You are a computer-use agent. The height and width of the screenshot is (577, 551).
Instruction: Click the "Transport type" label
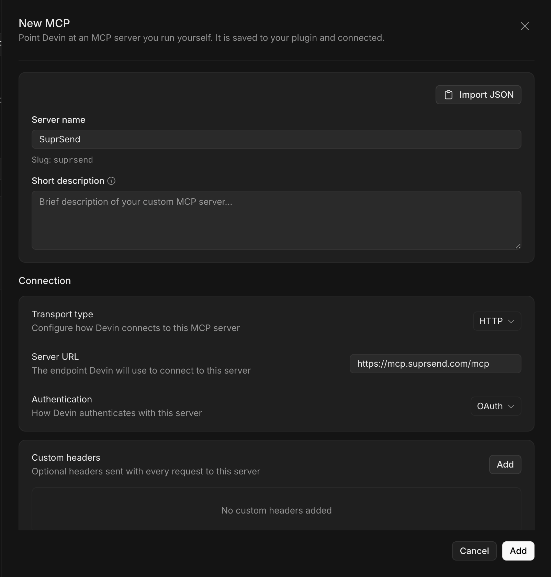click(x=62, y=314)
